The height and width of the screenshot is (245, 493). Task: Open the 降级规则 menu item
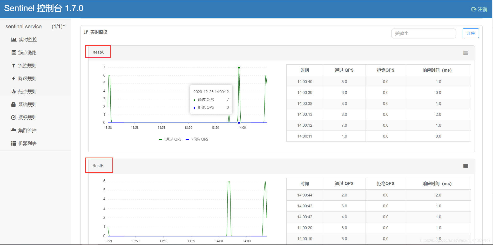click(x=27, y=78)
